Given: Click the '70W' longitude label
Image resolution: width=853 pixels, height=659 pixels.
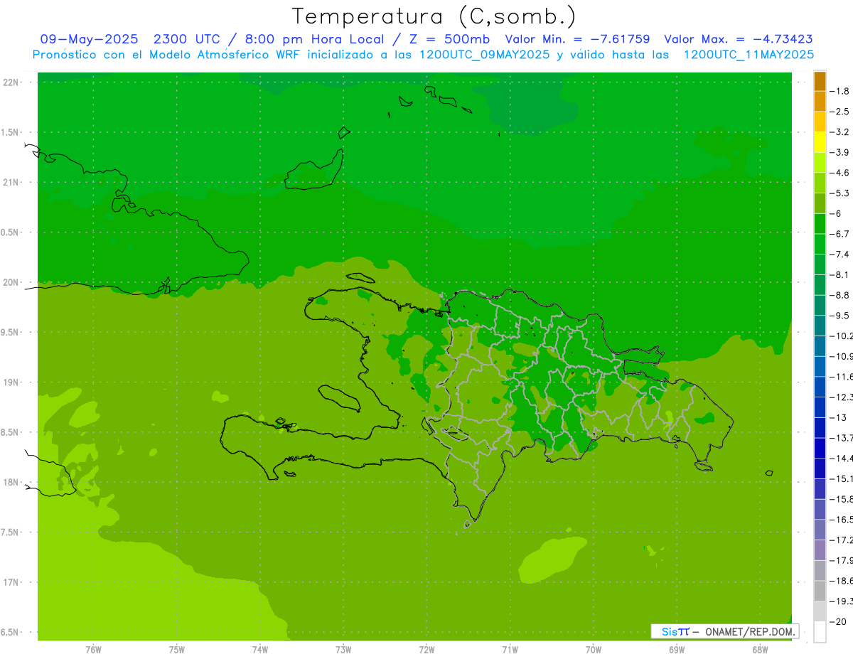Looking at the screenshot, I should coord(594,649).
